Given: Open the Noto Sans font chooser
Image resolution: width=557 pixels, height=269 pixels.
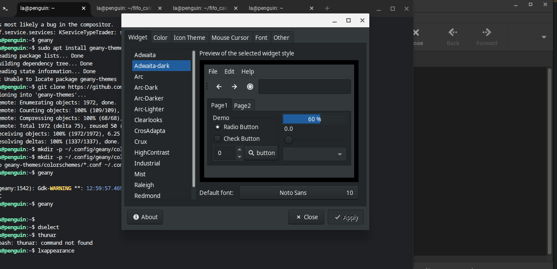Looking at the screenshot, I should pyautogui.click(x=299, y=193).
